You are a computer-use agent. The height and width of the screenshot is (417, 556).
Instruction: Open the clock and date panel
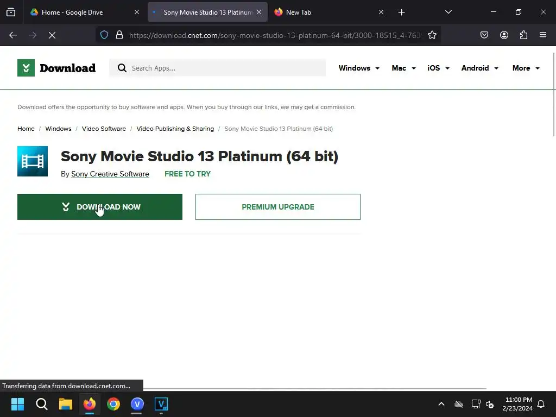(x=517, y=404)
